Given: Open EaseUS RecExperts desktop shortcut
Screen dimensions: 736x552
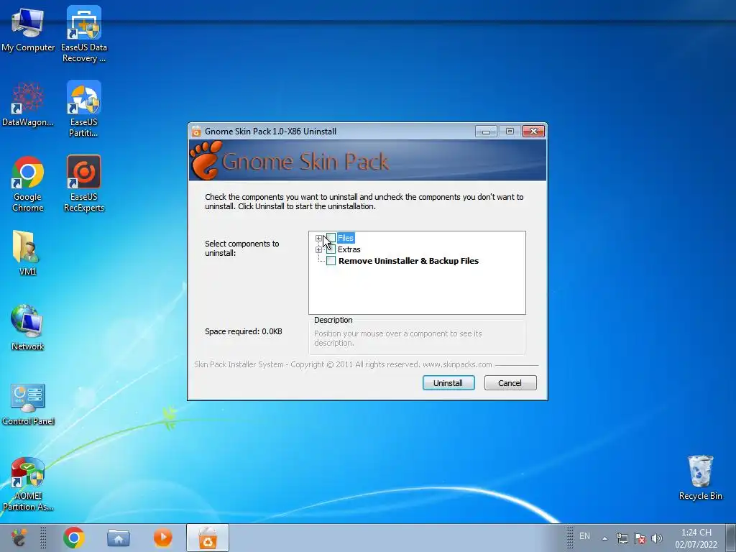Looking at the screenshot, I should click(84, 183).
